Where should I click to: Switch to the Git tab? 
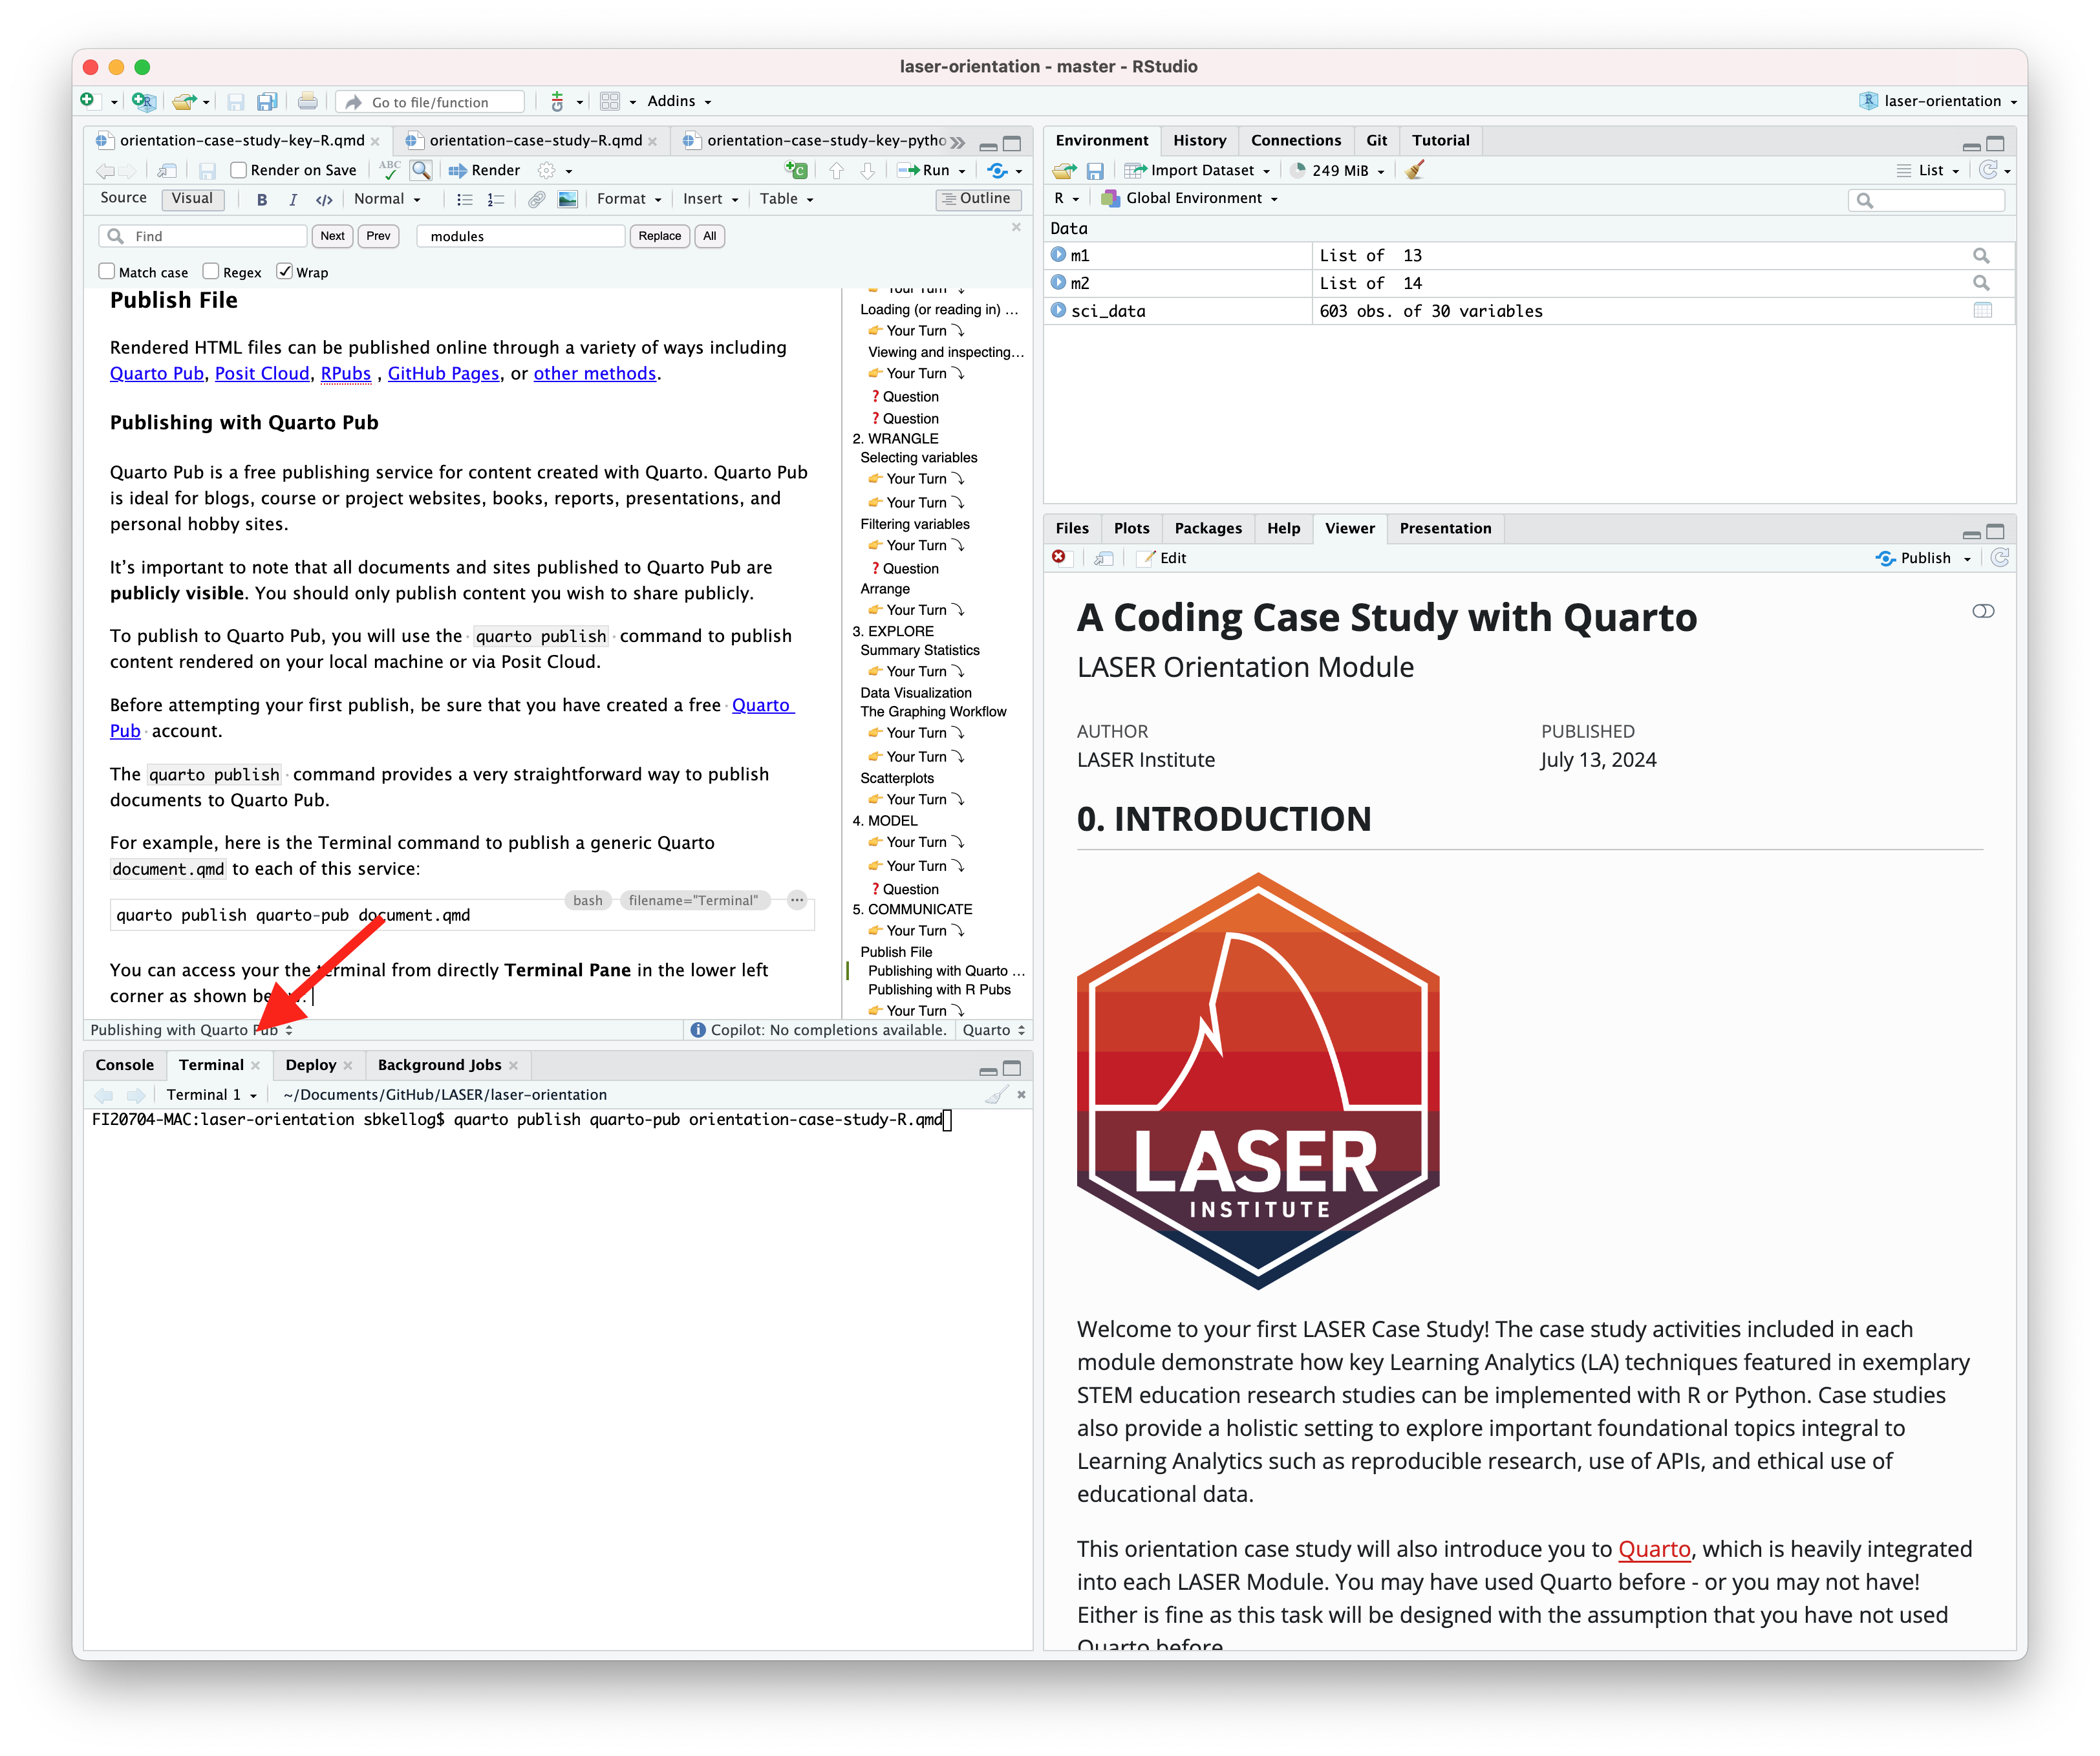[x=1376, y=141]
